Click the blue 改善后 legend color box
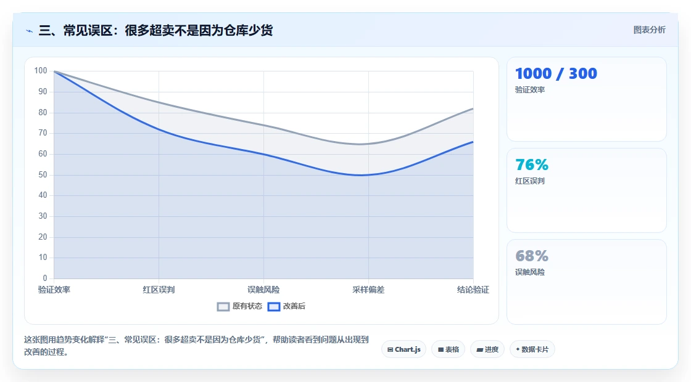The height and width of the screenshot is (382, 691). 274,307
